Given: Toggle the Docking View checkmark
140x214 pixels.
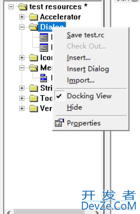Looking at the screenshot, I should 60,96.
